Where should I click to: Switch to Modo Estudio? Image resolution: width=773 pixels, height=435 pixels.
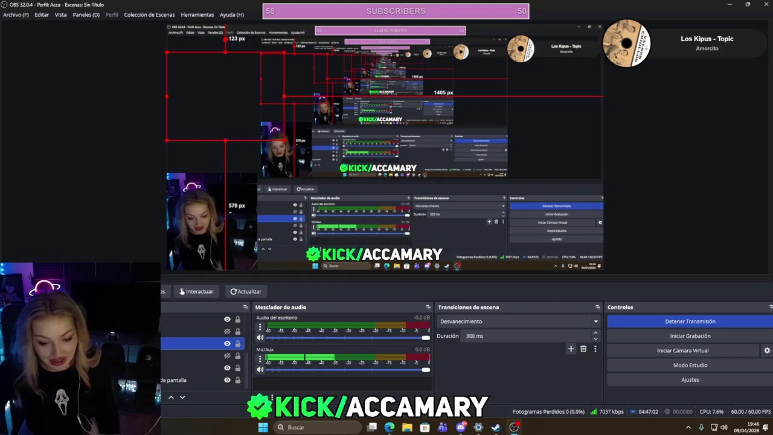tap(690, 365)
